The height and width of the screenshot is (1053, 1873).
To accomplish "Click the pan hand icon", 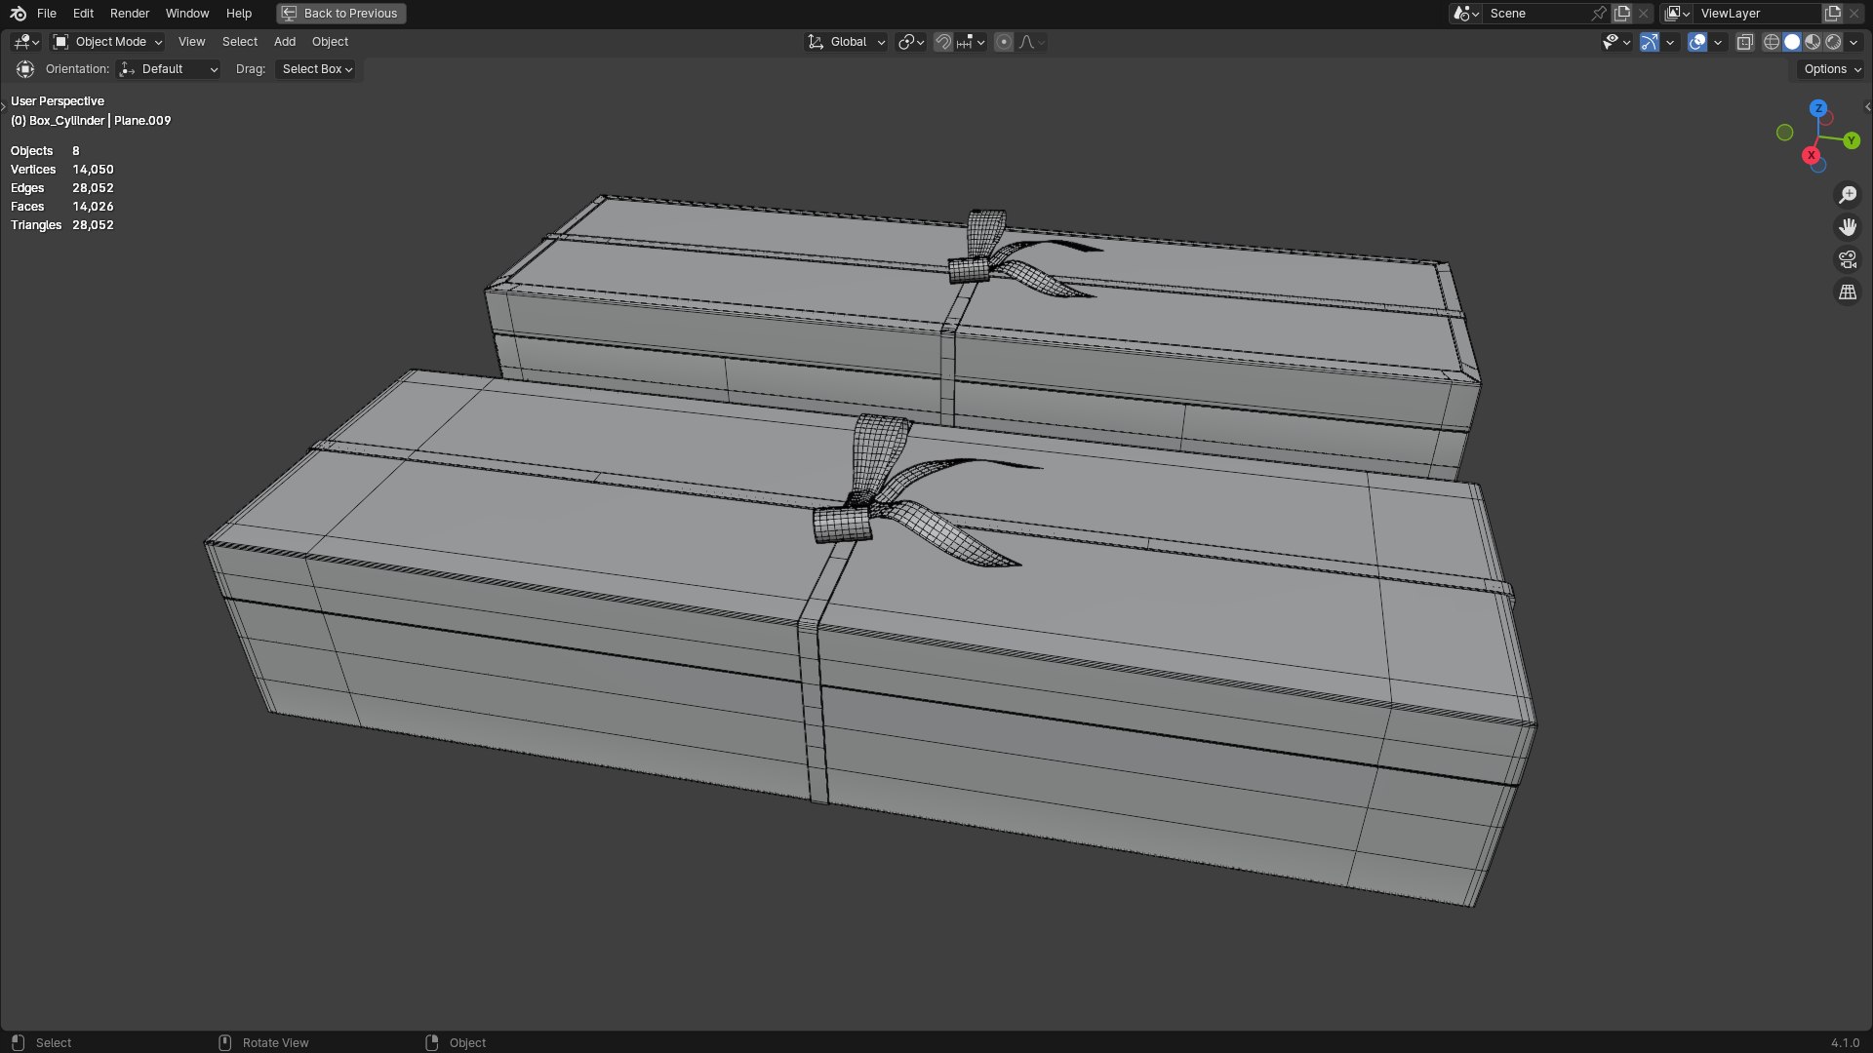I will pos(1848,227).
